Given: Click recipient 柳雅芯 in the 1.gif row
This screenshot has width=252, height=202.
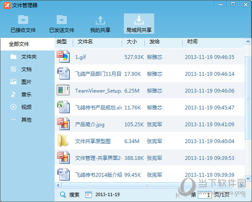Looking at the screenshot, I should 155,57.
